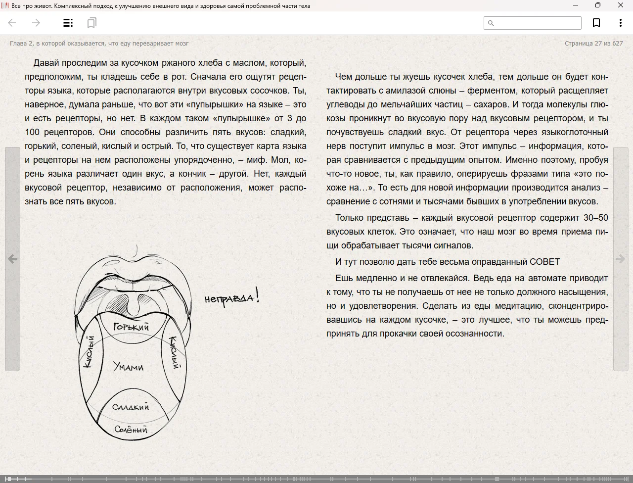Focus the book search text field
The width and height of the screenshot is (633, 483).
[537, 23]
